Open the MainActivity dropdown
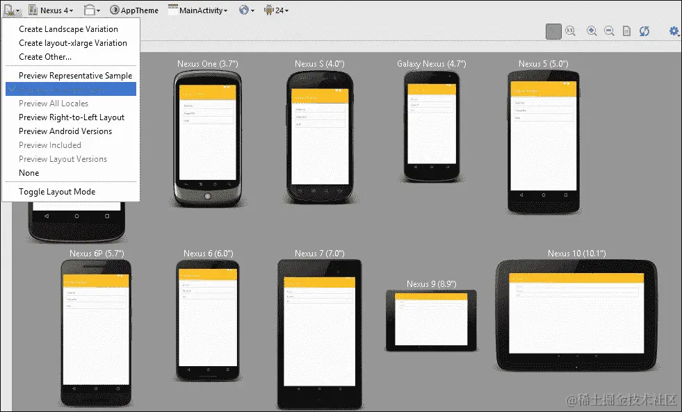The width and height of the screenshot is (682, 412). click(x=198, y=10)
